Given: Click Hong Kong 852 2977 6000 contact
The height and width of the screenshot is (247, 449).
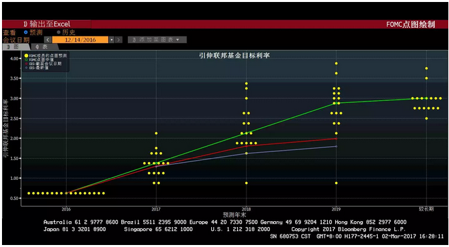Looking at the screenshot, I should (x=370, y=222).
